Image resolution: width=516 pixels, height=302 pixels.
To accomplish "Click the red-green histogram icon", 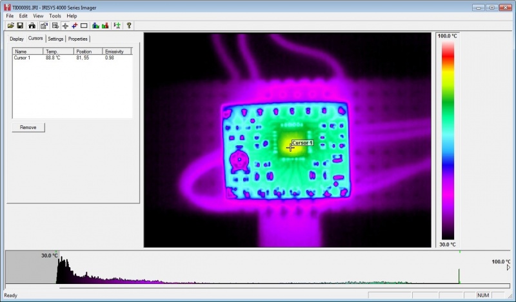I will pos(105,25).
